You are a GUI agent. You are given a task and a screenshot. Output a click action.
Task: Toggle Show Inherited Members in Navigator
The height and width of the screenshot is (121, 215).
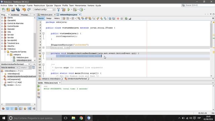[x=3, y=109]
